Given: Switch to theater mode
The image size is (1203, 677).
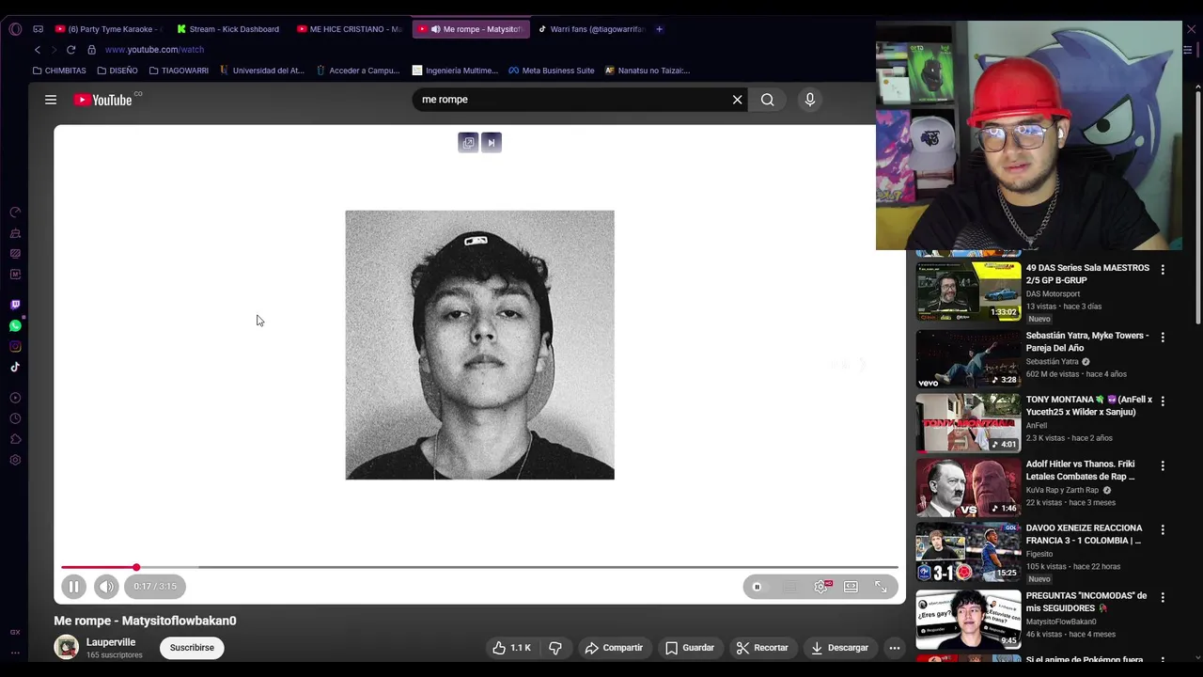Looking at the screenshot, I should (851, 587).
